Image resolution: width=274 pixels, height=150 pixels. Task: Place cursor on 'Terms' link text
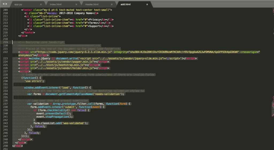(93, 23)
